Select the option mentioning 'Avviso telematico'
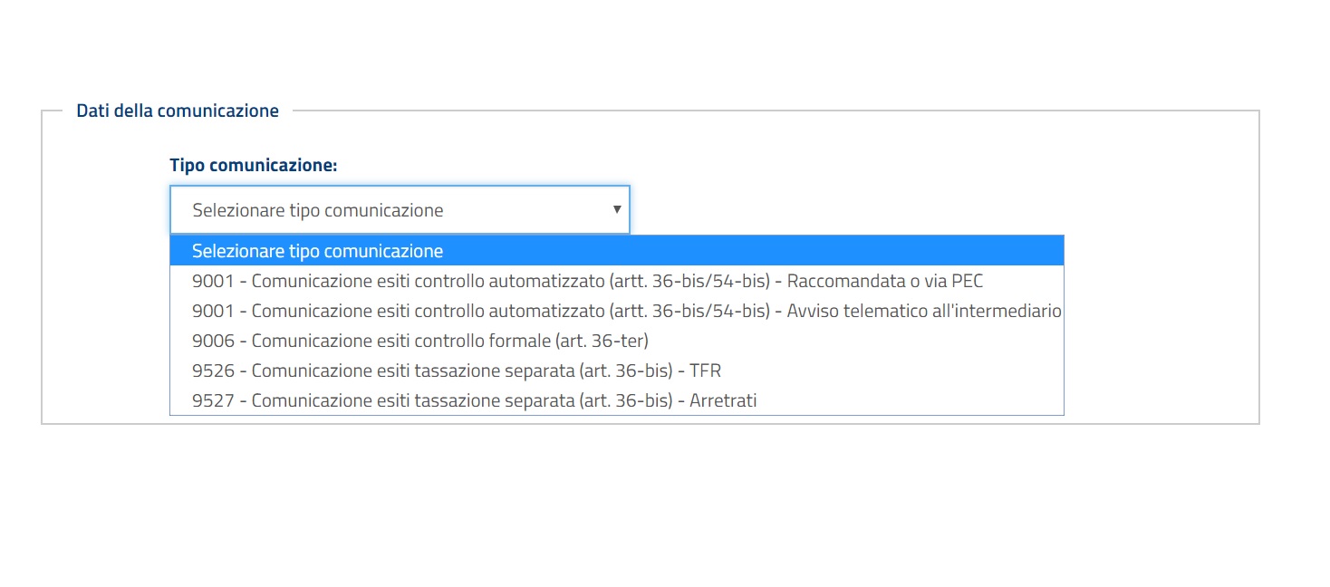 coord(616,311)
